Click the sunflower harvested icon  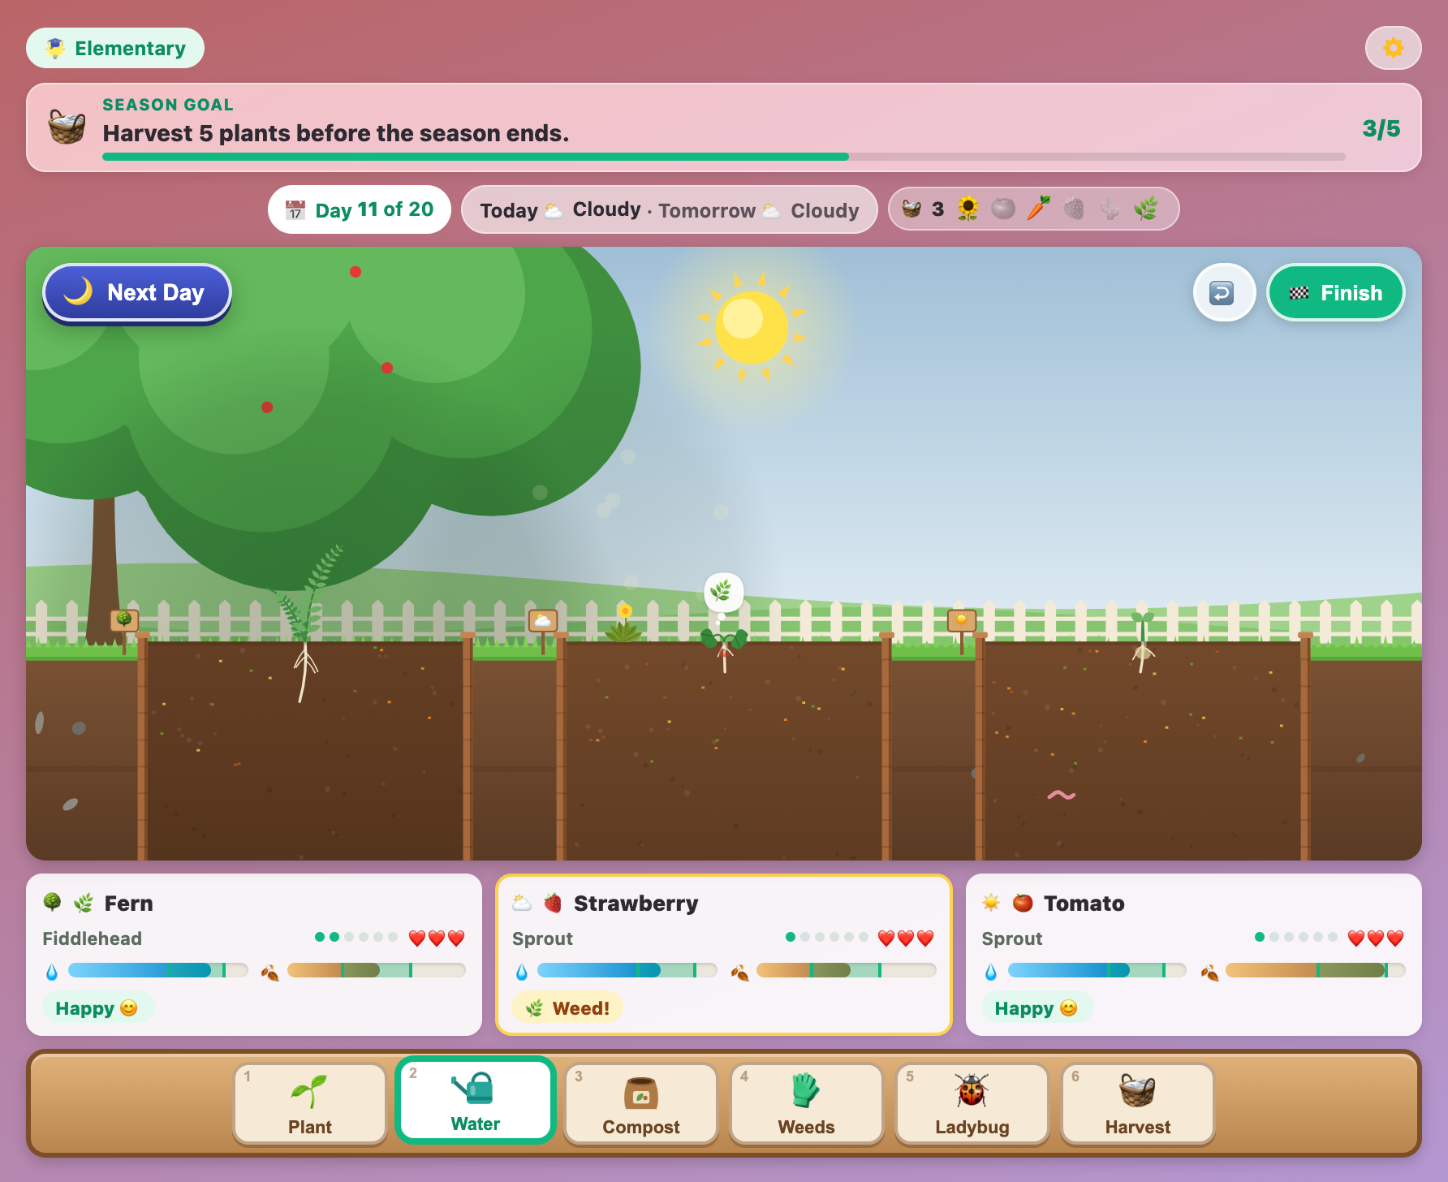click(x=967, y=209)
